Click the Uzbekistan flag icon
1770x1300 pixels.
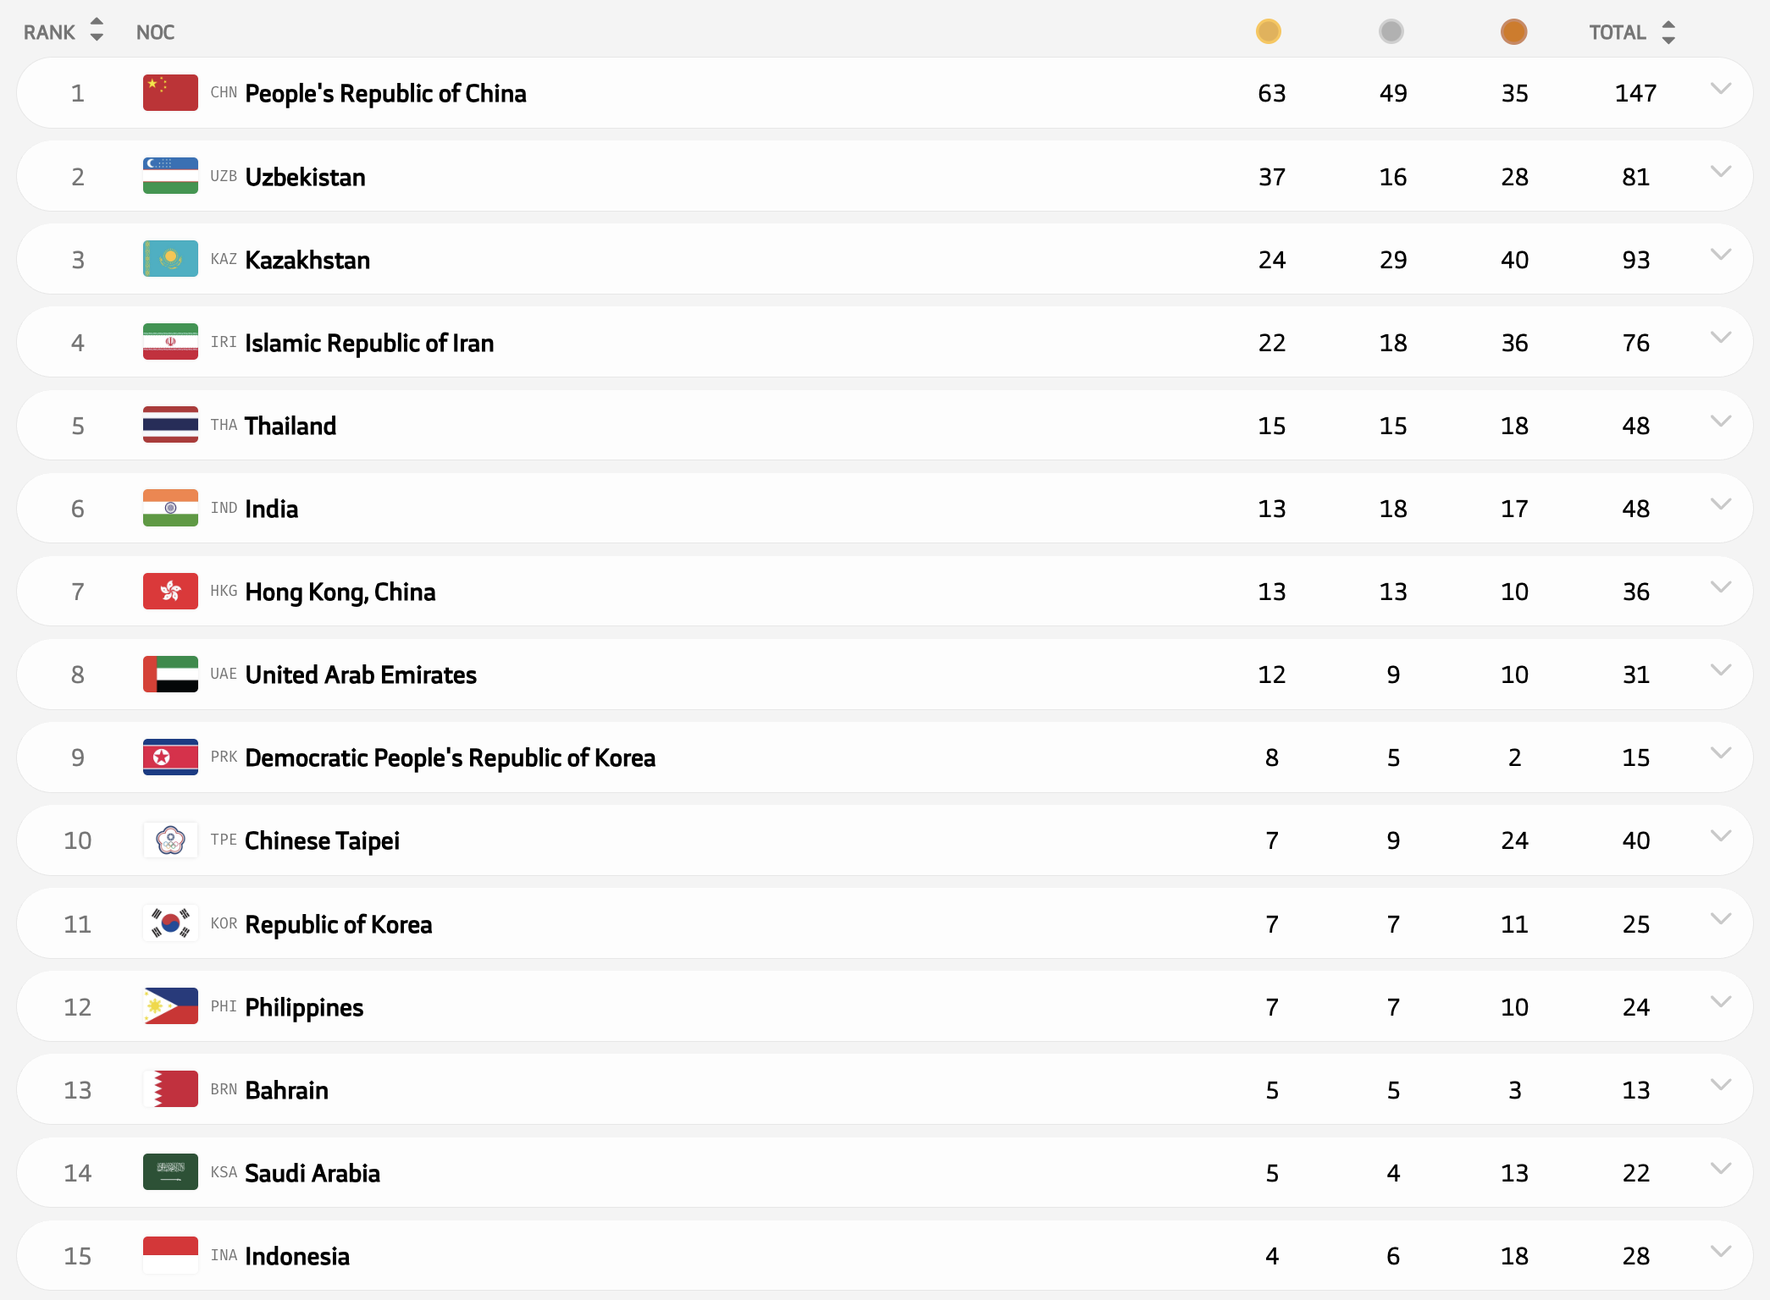point(170,176)
